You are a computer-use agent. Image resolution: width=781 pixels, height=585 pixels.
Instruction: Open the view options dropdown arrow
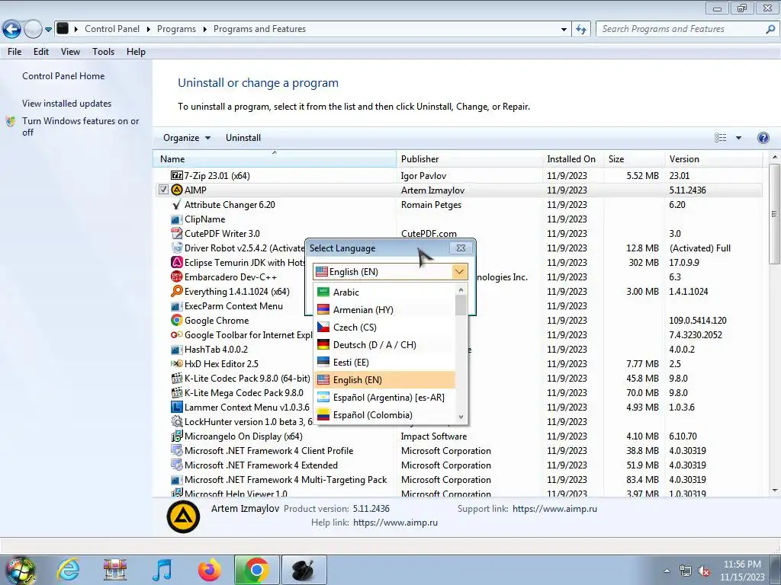point(738,138)
